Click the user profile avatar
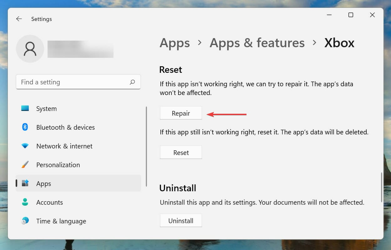The height and width of the screenshot is (250, 391). [x=30, y=49]
